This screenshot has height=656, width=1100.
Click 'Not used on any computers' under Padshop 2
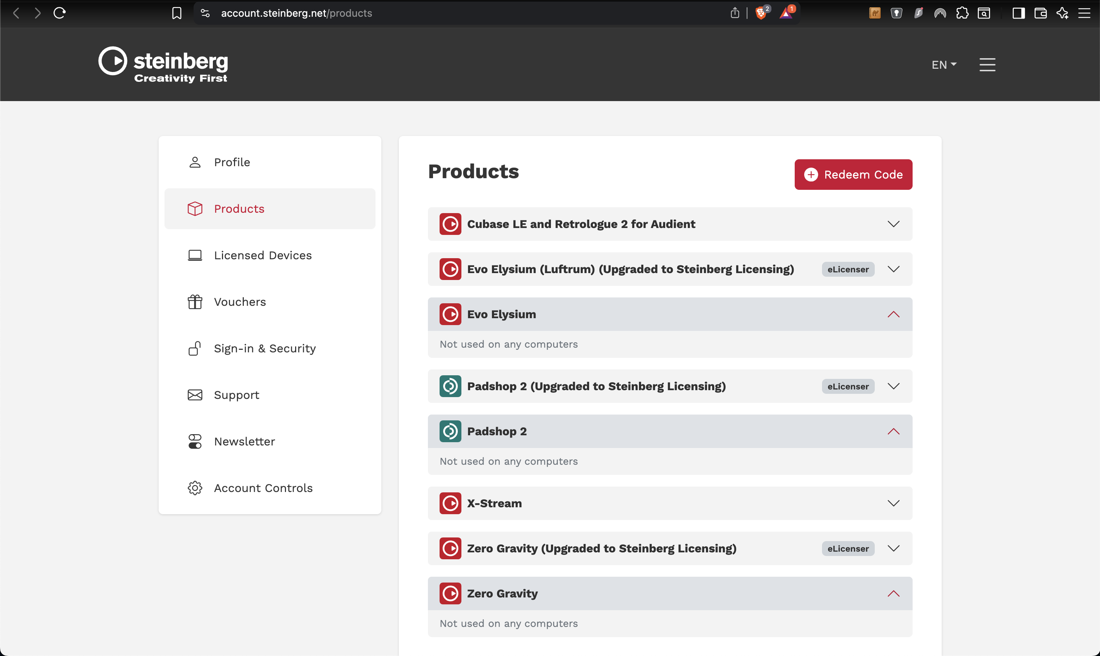pyautogui.click(x=509, y=461)
